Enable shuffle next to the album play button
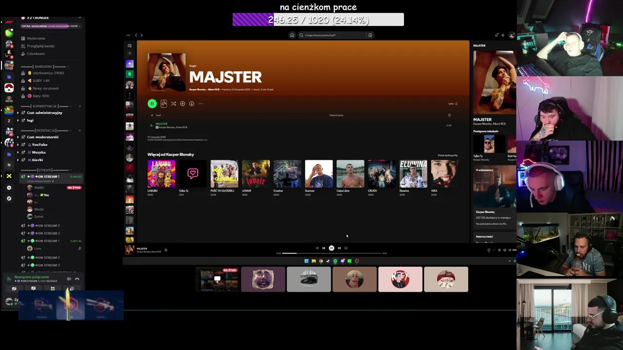 pos(173,104)
